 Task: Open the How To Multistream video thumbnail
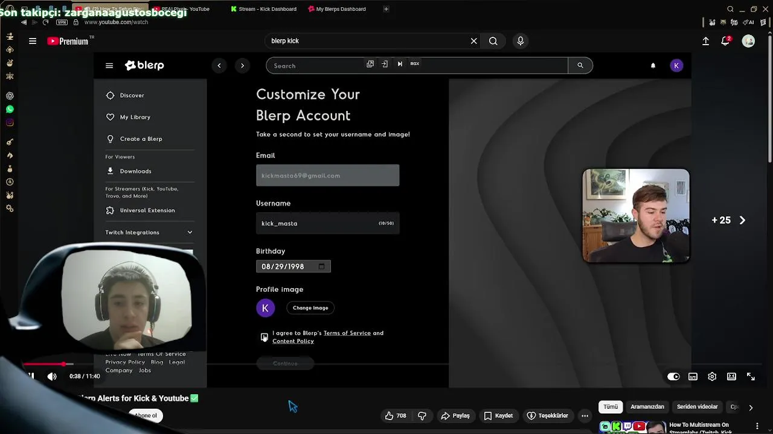632,427
